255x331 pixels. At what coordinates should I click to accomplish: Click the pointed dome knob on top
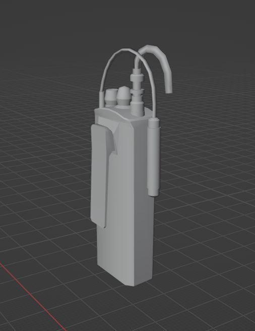tap(124, 97)
